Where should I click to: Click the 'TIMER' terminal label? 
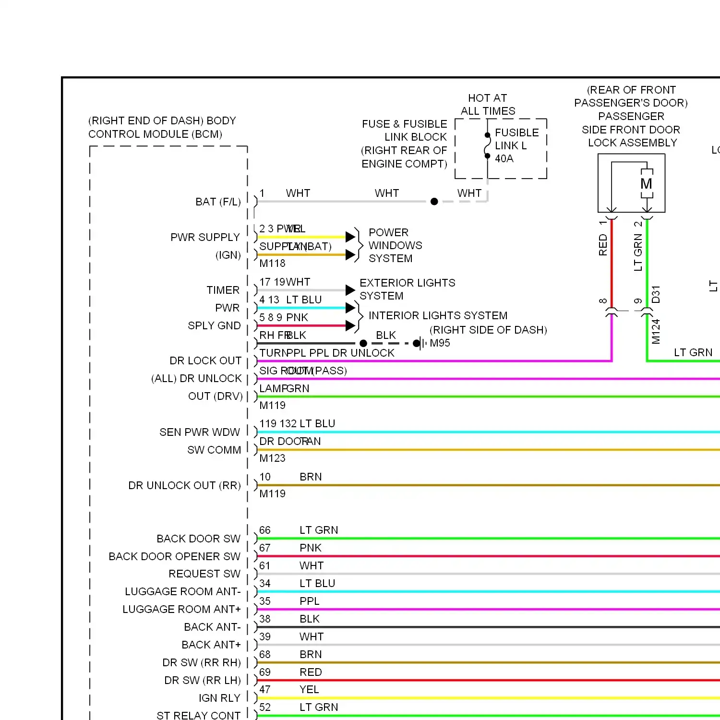[x=223, y=290]
